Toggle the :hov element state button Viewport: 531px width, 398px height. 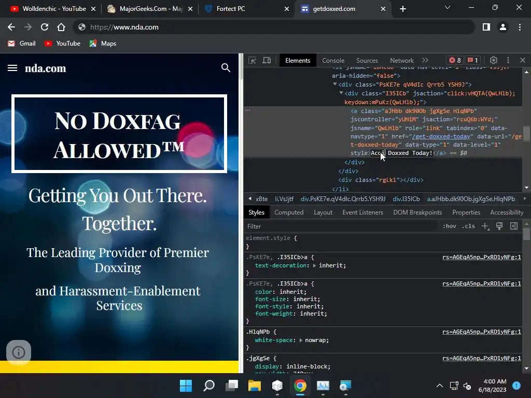tap(450, 226)
